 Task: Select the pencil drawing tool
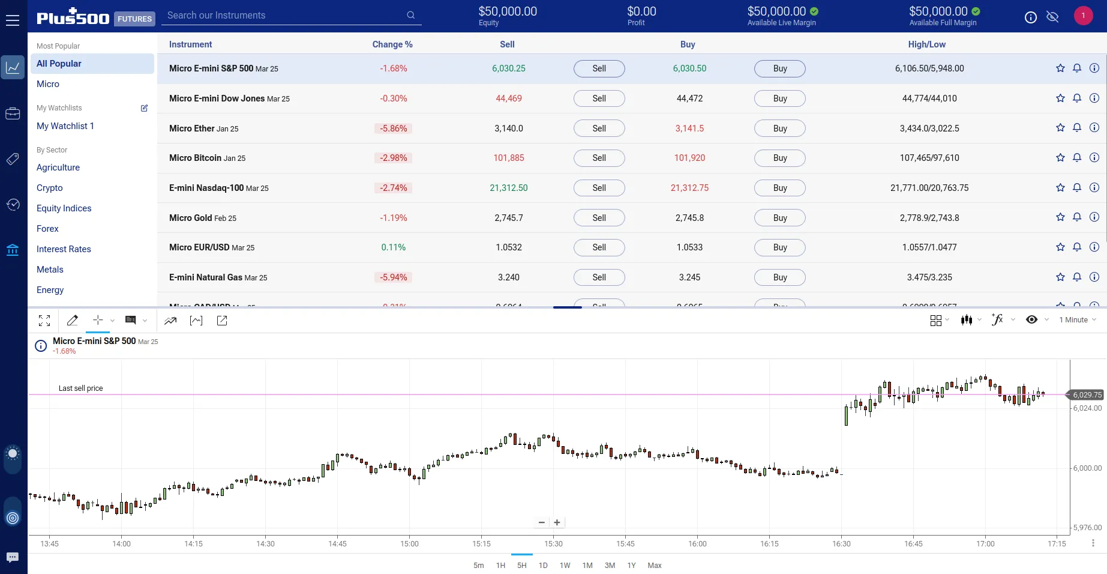[x=73, y=321]
